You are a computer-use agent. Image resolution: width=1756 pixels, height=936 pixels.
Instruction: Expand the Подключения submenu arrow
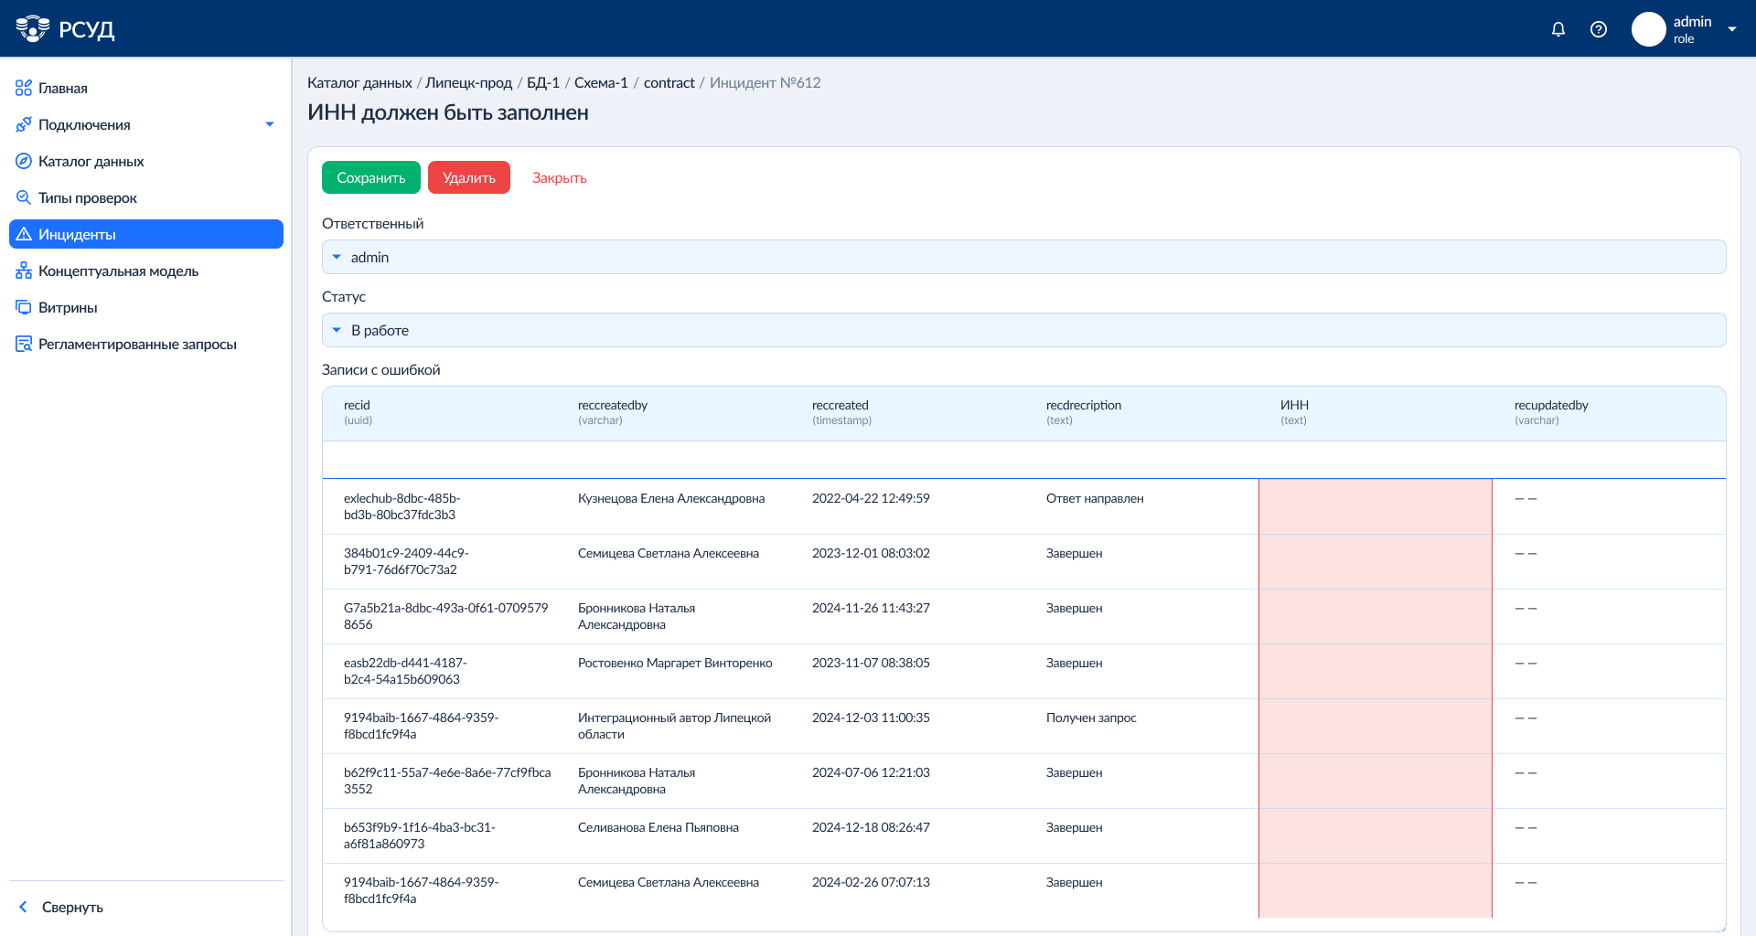click(270, 125)
